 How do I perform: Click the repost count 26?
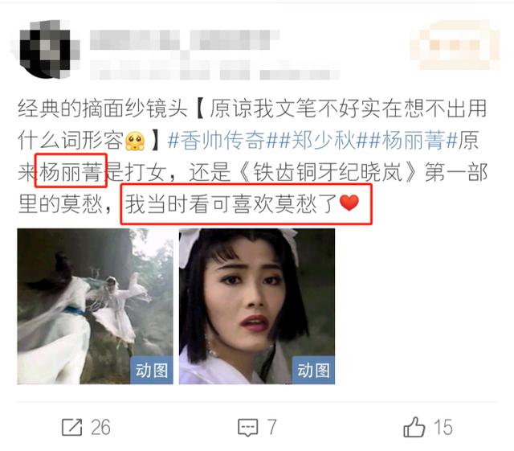pyautogui.click(x=100, y=428)
